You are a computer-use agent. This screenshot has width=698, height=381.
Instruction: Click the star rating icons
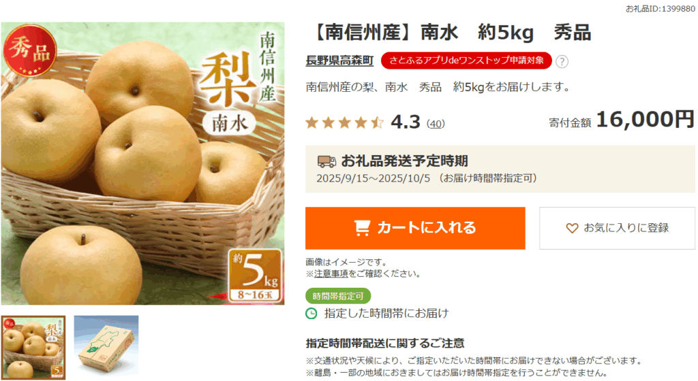pos(344,122)
